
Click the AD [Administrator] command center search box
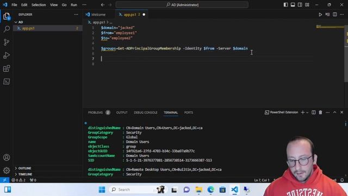[x=182, y=5]
